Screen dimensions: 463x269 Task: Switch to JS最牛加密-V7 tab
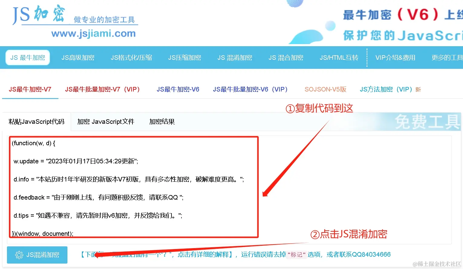pyautogui.click(x=30, y=89)
